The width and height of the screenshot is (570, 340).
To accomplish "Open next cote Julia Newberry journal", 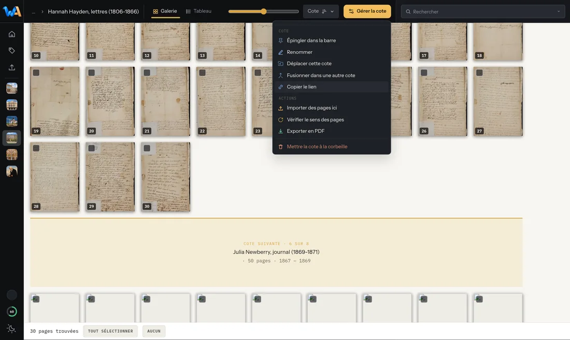I will pyautogui.click(x=276, y=252).
